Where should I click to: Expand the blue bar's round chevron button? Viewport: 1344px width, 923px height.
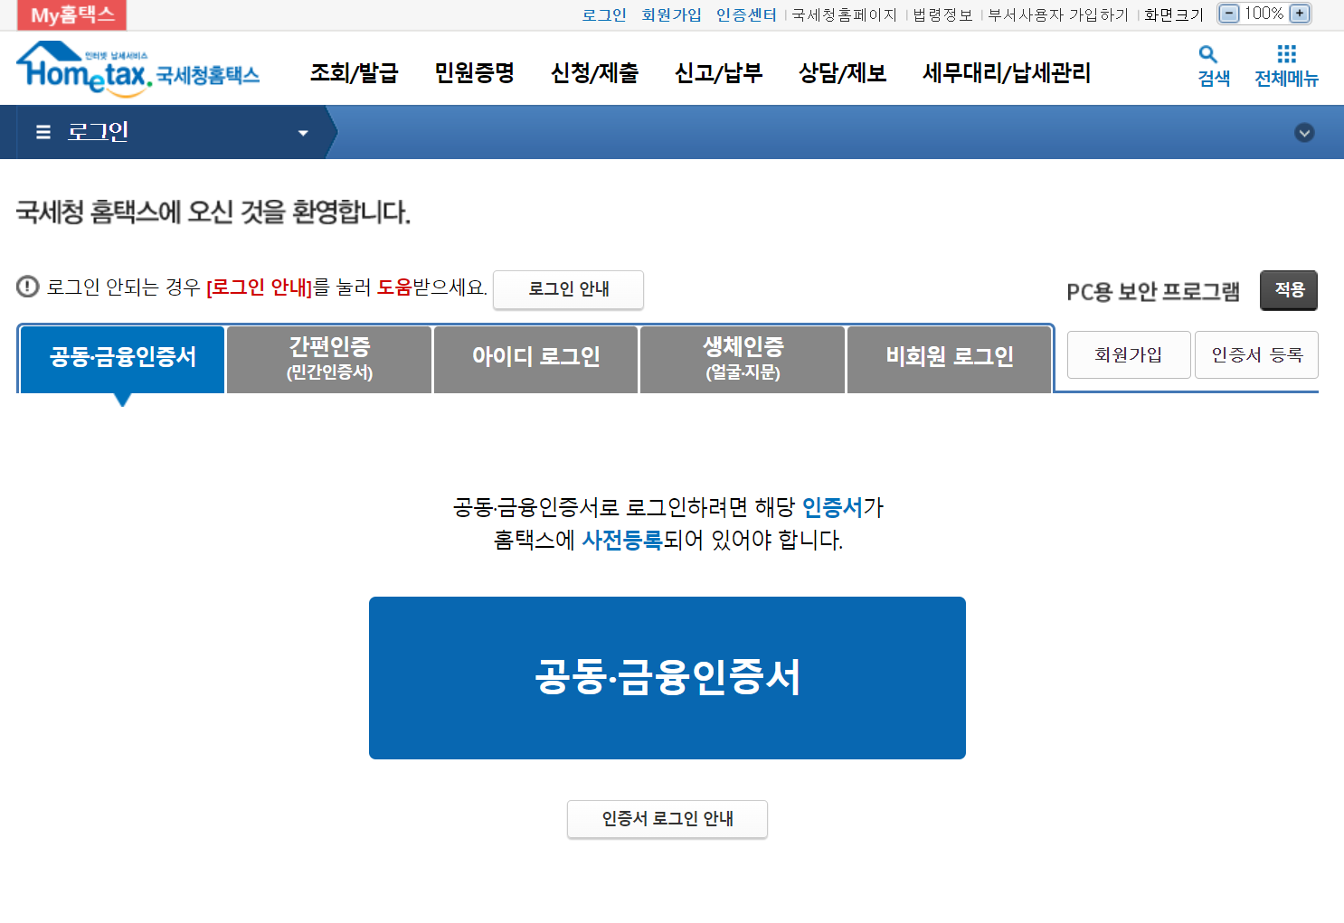tap(1304, 133)
